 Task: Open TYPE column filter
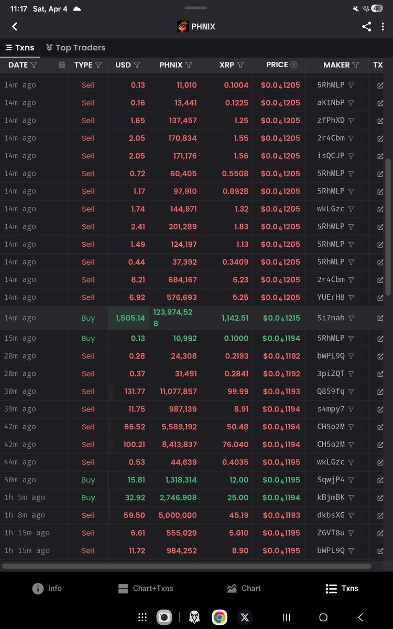point(98,65)
